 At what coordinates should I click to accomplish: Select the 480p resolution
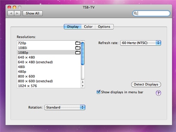point(49,72)
